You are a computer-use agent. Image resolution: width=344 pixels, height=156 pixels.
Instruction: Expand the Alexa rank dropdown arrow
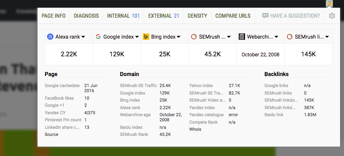click(x=83, y=37)
